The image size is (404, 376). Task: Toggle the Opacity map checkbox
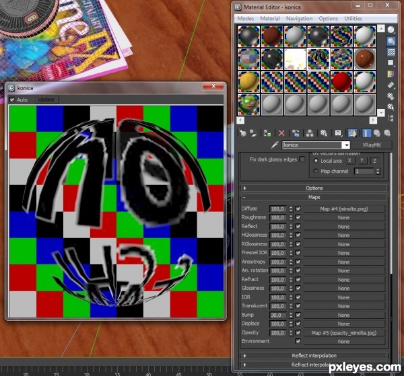pyautogui.click(x=298, y=332)
